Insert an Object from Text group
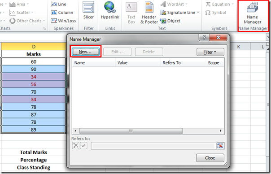 point(170,21)
